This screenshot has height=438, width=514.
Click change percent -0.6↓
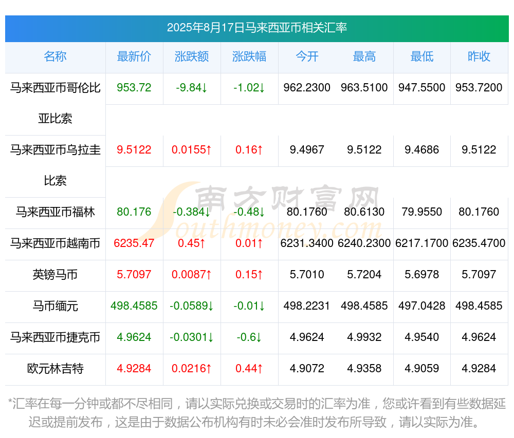249,337
